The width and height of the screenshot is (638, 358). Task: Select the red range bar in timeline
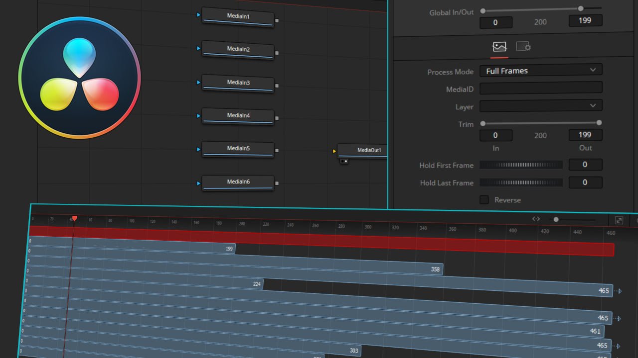(321, 241)
